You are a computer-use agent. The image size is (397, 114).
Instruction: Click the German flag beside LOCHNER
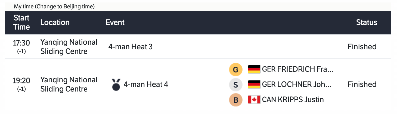254,84
